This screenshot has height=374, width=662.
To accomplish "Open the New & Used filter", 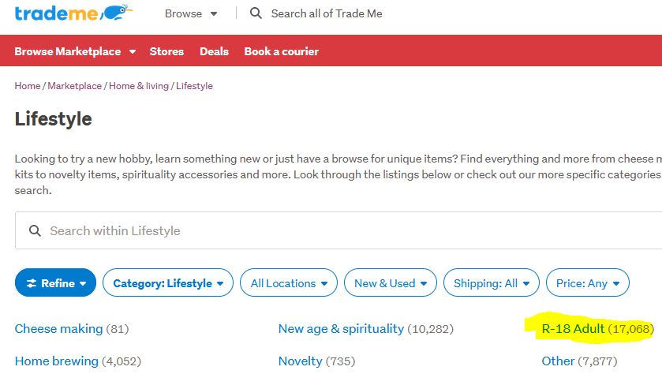I will click(390, 283).
